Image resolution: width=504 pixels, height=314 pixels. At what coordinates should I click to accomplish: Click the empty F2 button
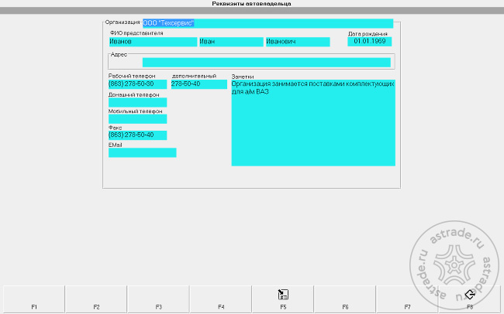(x=96, y=299)
